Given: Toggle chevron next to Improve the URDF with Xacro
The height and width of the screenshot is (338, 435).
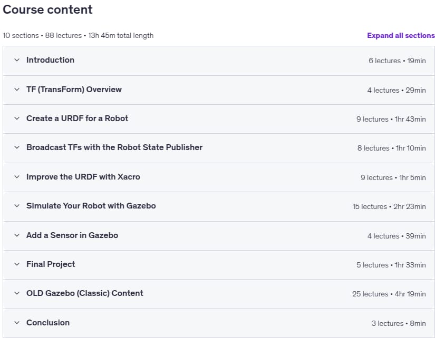Looking at the screenshot, I should coord(17,177).
